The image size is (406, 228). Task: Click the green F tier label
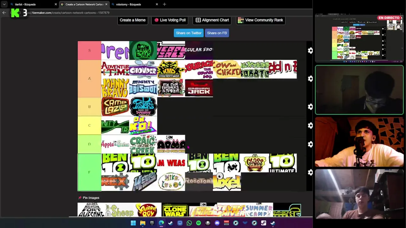pos(89,172)
